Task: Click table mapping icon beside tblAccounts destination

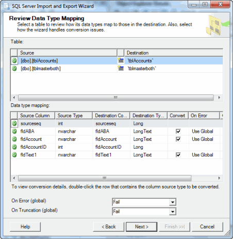Action: [x=121, y=60]
